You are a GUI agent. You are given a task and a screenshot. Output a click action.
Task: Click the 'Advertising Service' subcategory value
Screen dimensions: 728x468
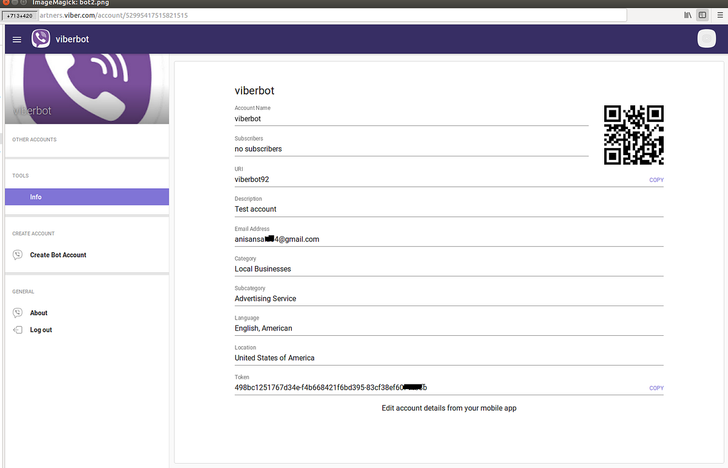[266, 298]
